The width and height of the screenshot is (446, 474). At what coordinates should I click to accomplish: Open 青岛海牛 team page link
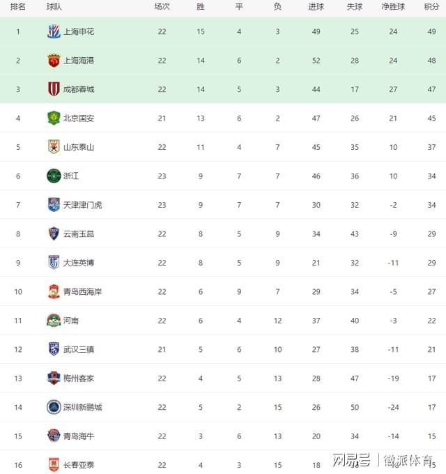click(79, 436)
